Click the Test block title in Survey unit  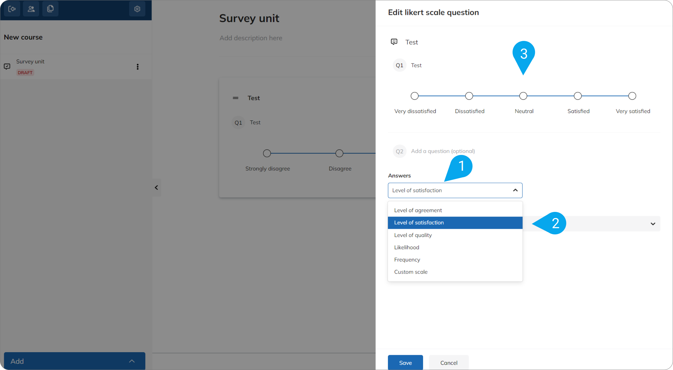pos(253,98)
